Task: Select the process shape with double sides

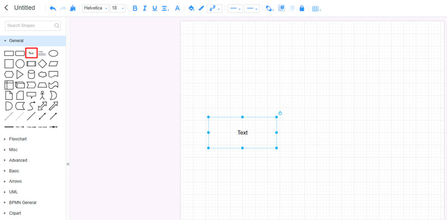Action: 31,64
